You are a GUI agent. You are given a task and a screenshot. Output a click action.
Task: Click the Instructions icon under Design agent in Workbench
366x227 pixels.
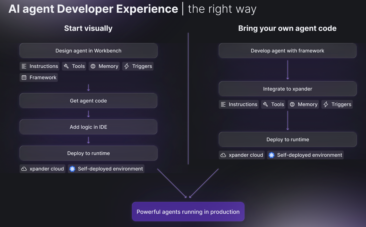[24, 66]
